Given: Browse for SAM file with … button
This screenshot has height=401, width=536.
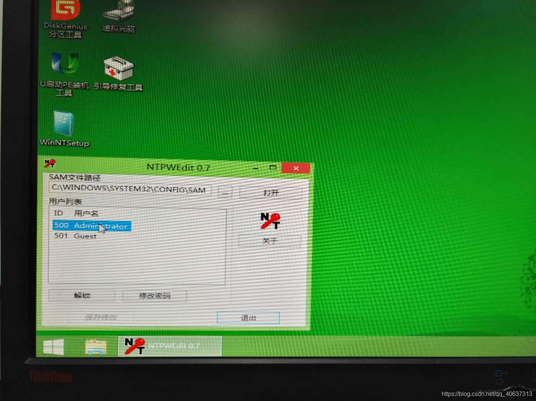Looking at the screenshot, I should [225, 192].
